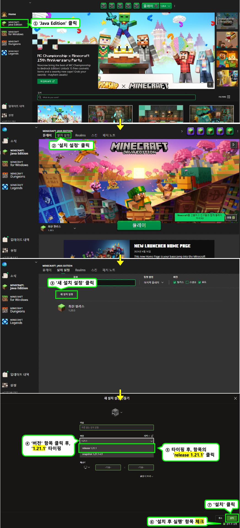The width and height of the screenshot is (240, 528).
Task: Open 설정 in the Home screen sidebar
Action: (8, 115)
